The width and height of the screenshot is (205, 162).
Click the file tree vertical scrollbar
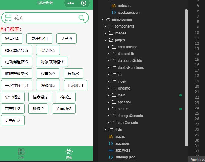pos(186,78)
